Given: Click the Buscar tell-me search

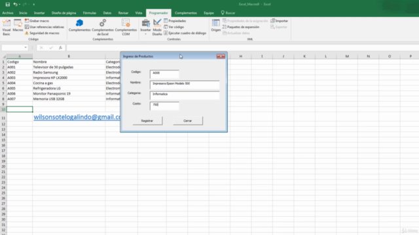Looking at the screenshot, I should click(228, 13).
